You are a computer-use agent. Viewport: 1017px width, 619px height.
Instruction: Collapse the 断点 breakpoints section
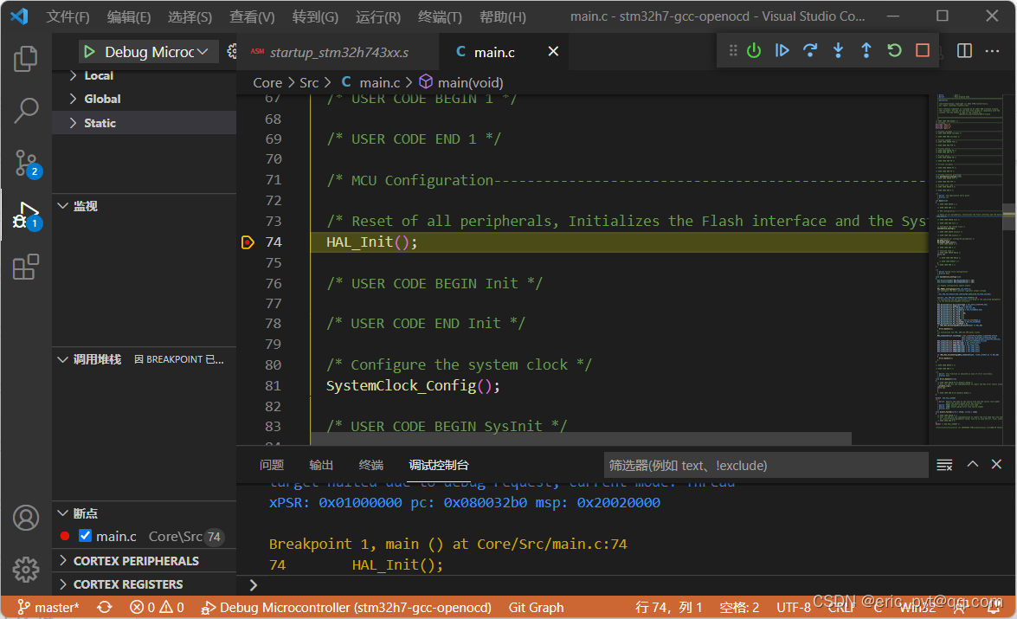click(144, 513)
